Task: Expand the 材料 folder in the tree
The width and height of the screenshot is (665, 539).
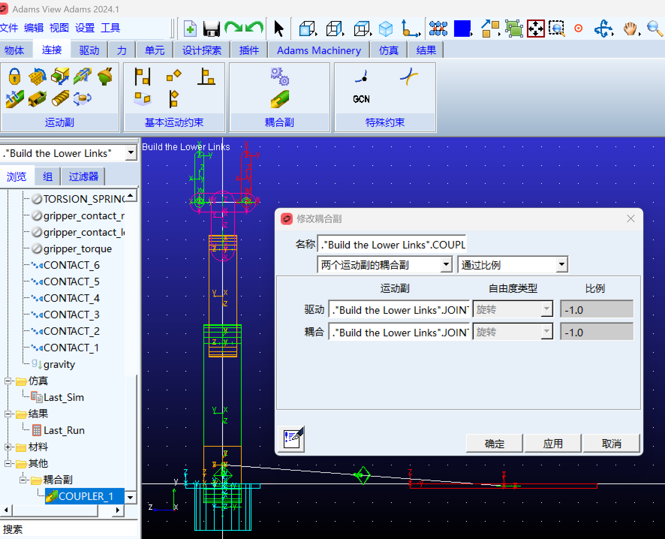Action: 8,447
